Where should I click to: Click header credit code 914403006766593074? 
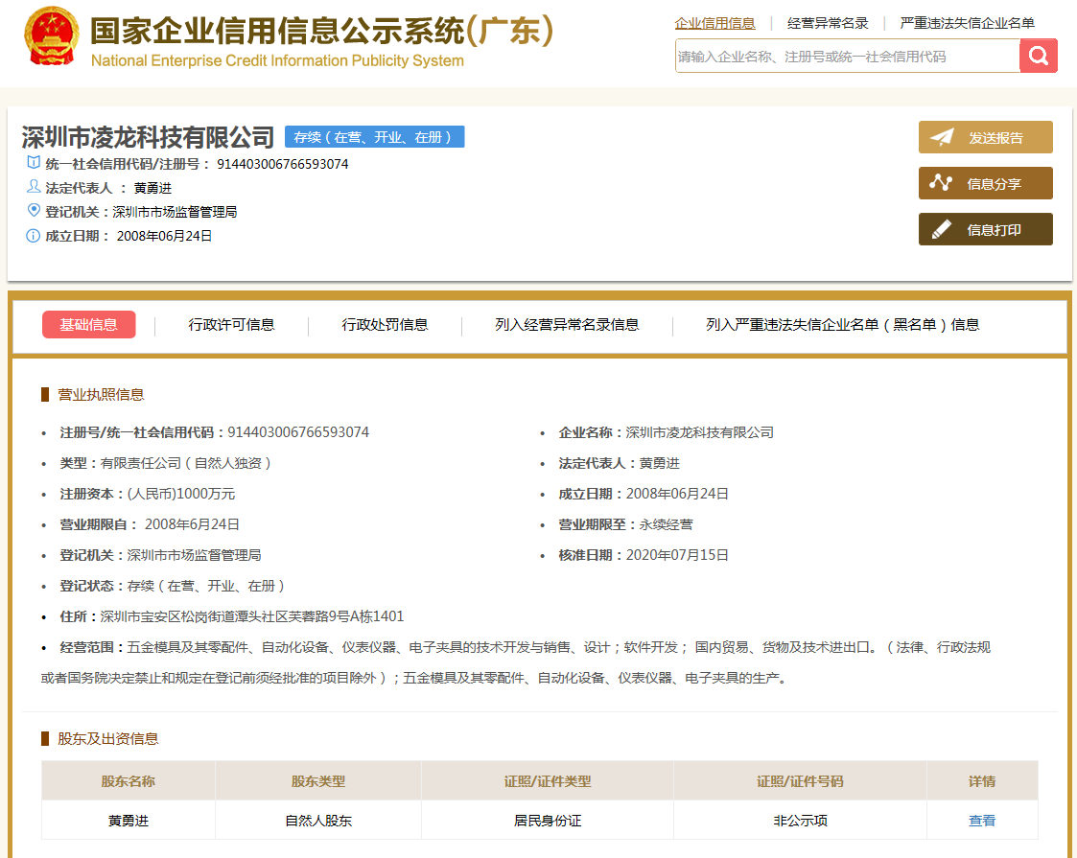click(x=282, y=164)
